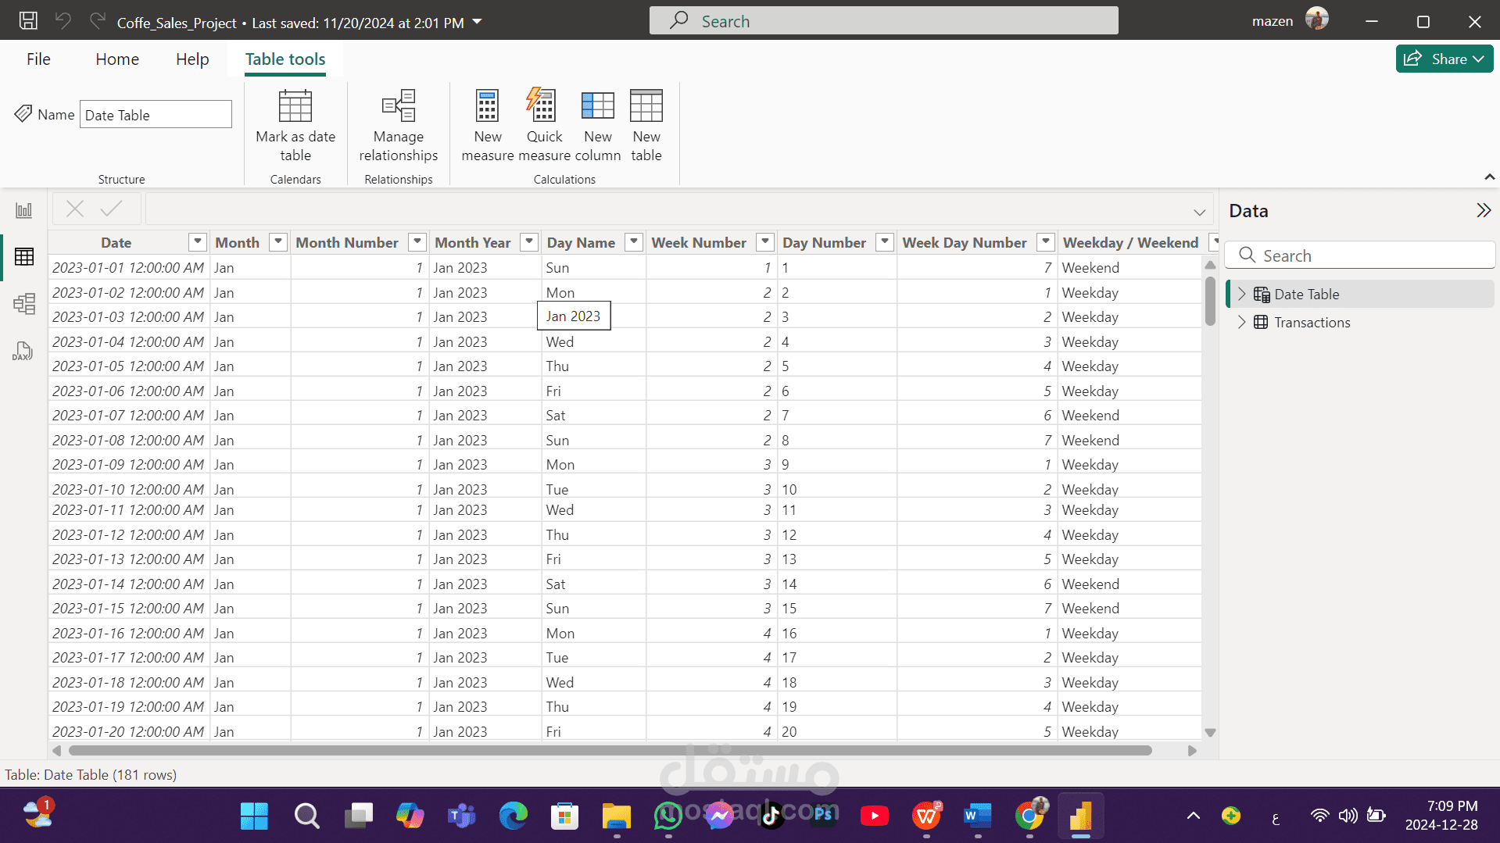Click the Redo arrow icon
This screenshot has width=1500, height=843.
(98, 21)
